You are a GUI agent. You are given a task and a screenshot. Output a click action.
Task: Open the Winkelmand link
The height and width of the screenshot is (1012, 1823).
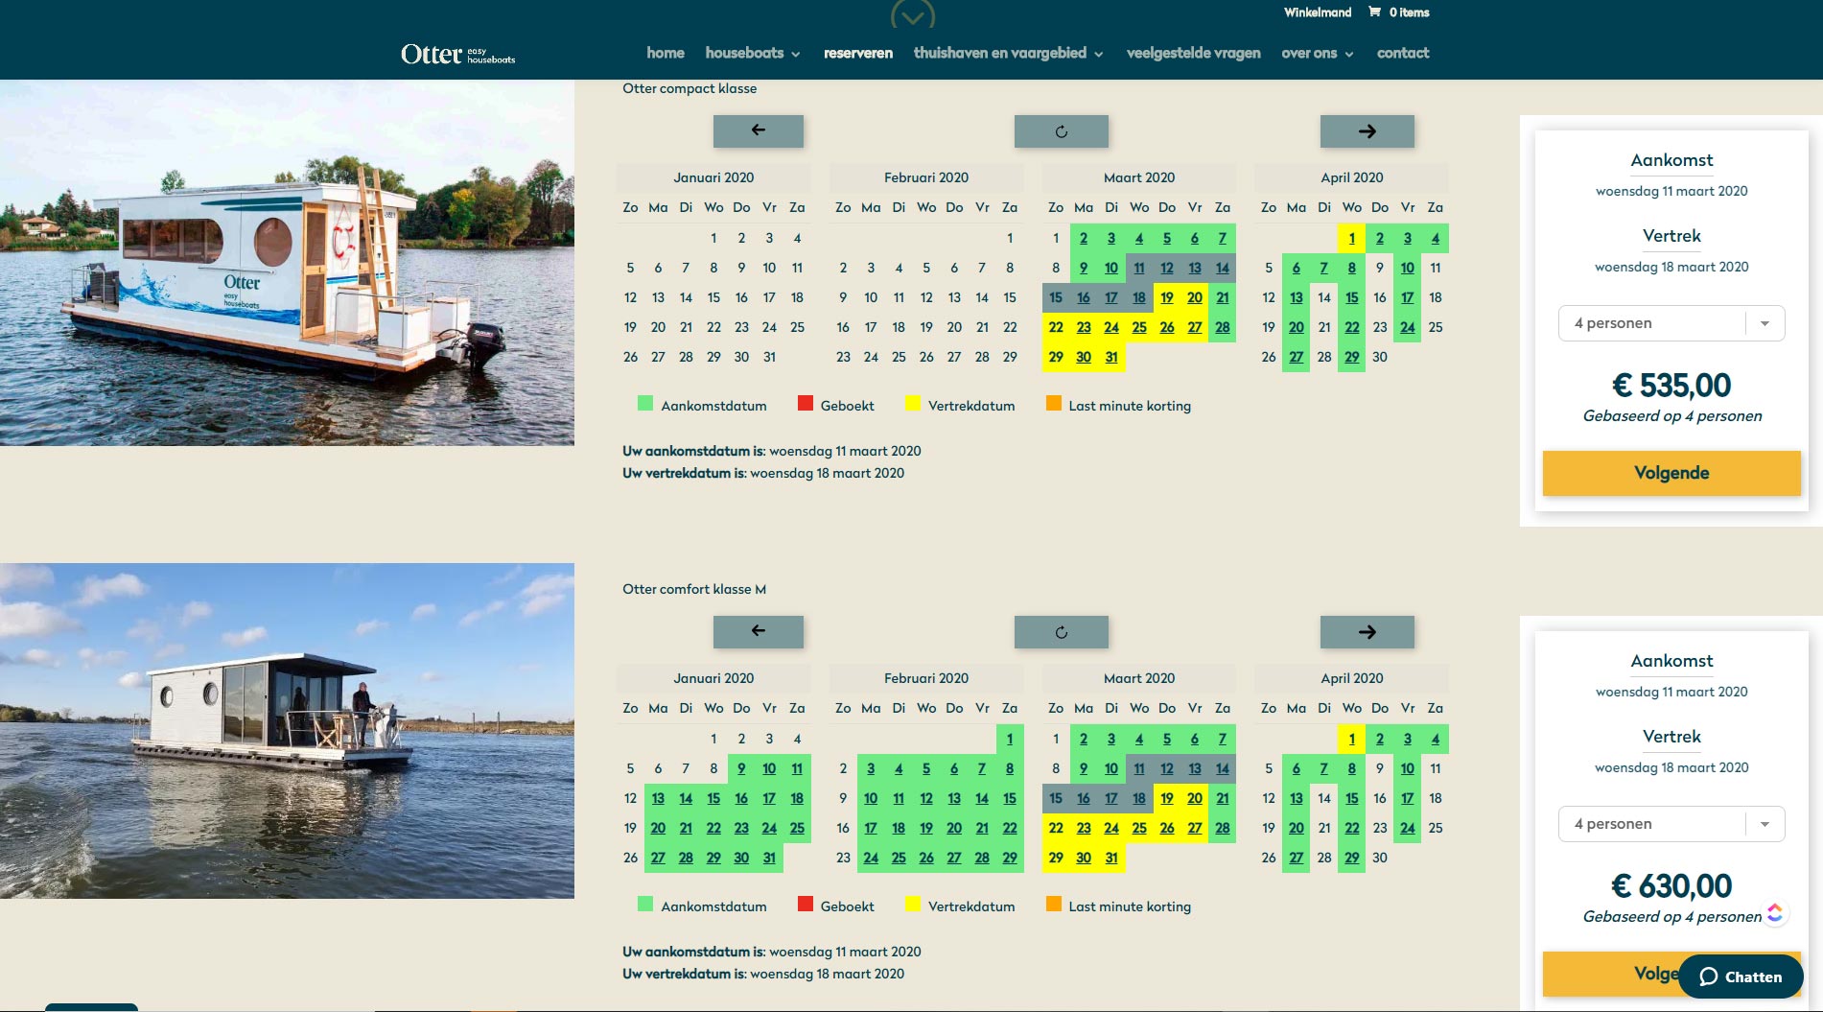click(1317, 12)
